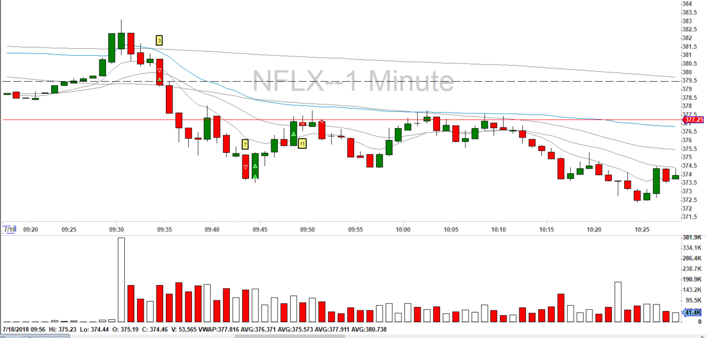Click the yellow trade marker labeled 11
706x338 pixels.
[302, 143]
